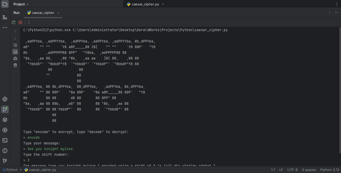Open the Services tool window icon

pyautogui.click(x=5, y=130)
